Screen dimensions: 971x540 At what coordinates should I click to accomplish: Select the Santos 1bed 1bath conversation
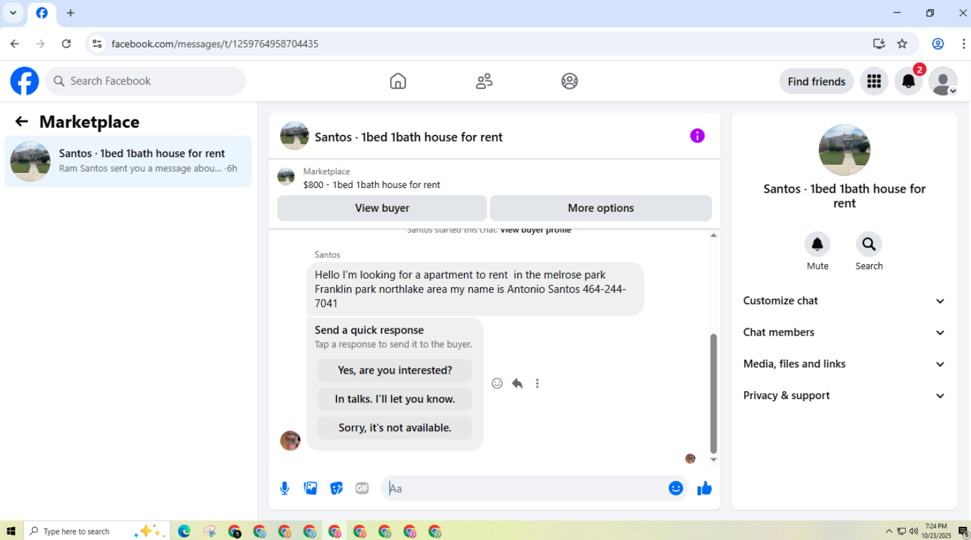[128, 161]
